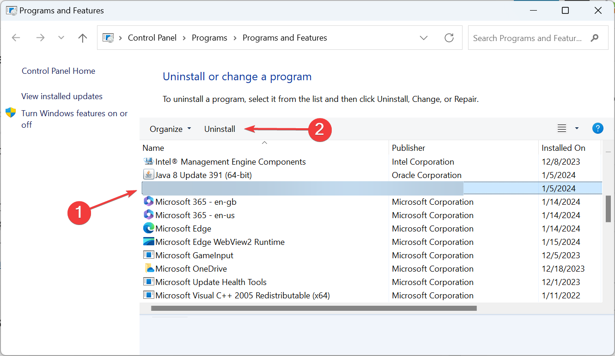This screenshot has height=356, width=615.
Task: Open Turn Windows features on or off
Action: (74, 119)
